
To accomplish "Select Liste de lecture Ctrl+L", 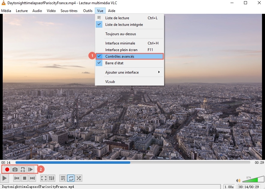I will pyautogui.click(x=130, y=18).
